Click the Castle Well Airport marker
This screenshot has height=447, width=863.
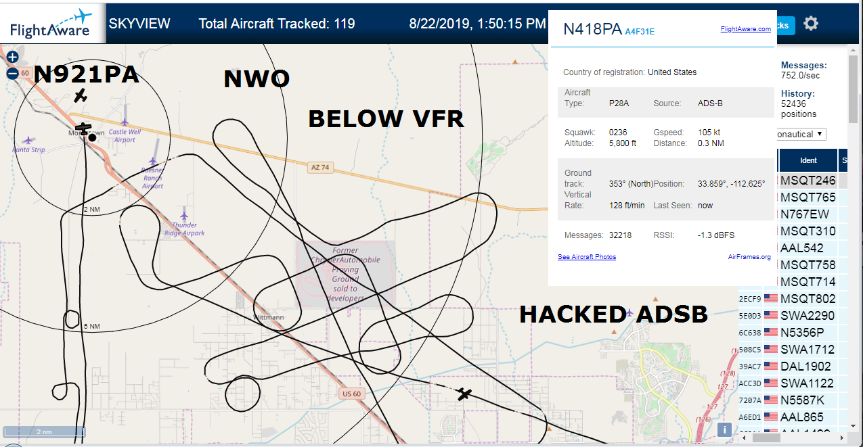tap(126, 123)
